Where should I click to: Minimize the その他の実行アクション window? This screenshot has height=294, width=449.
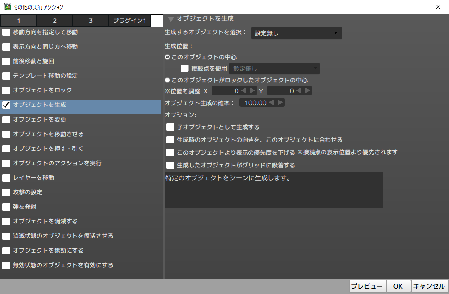pyautogui.click(x=397, y=7)
